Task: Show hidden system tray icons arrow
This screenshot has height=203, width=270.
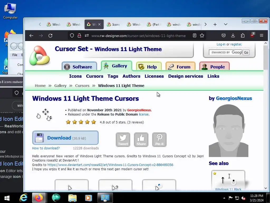Action: pos(224,198)
